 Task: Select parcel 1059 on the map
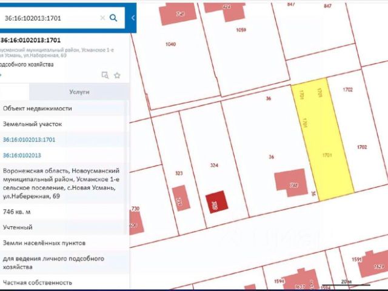(x=241, y=30)
